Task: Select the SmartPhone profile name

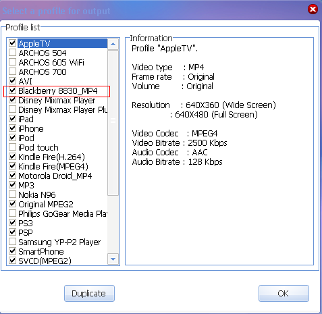Action: click(41, 252)
